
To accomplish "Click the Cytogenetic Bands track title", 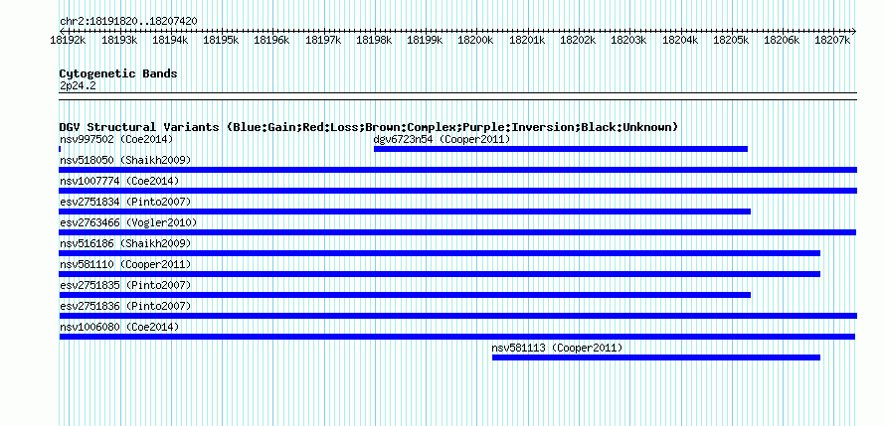I will tap(118, 73).
